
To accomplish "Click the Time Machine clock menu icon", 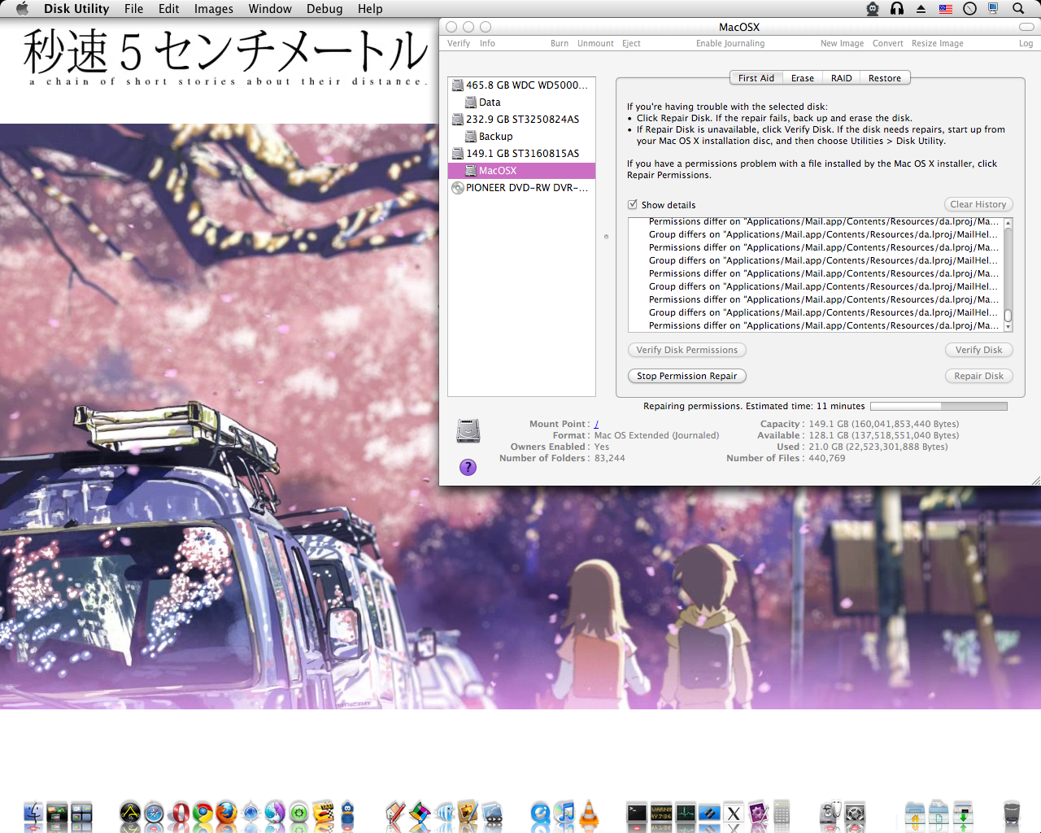I will point(969,8).
